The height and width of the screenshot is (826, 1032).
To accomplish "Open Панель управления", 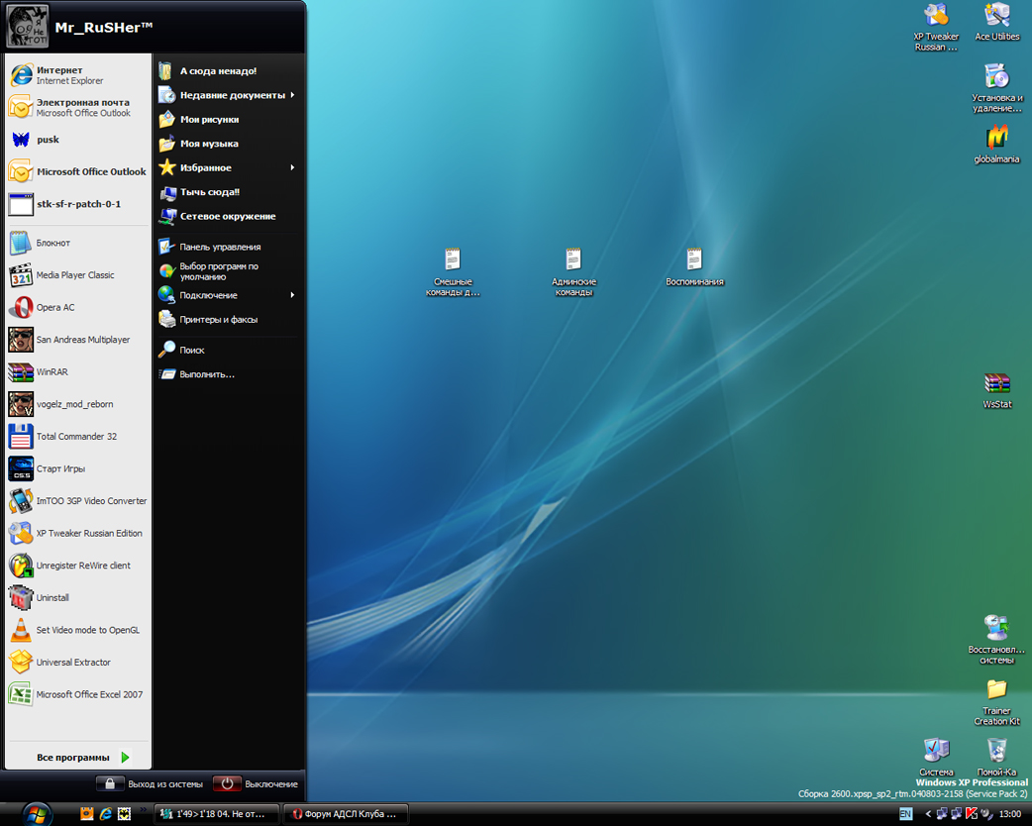I will click(228, 247).
